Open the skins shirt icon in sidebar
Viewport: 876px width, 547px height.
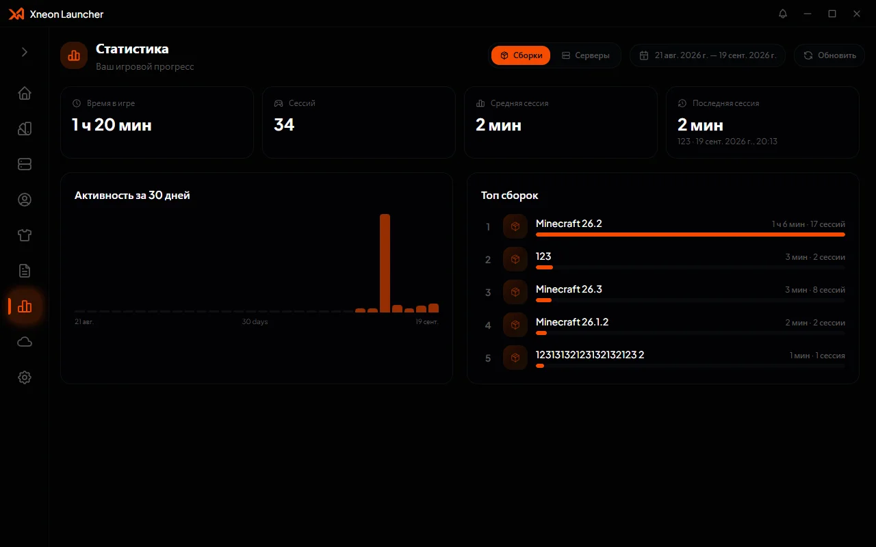pos(25,235)
